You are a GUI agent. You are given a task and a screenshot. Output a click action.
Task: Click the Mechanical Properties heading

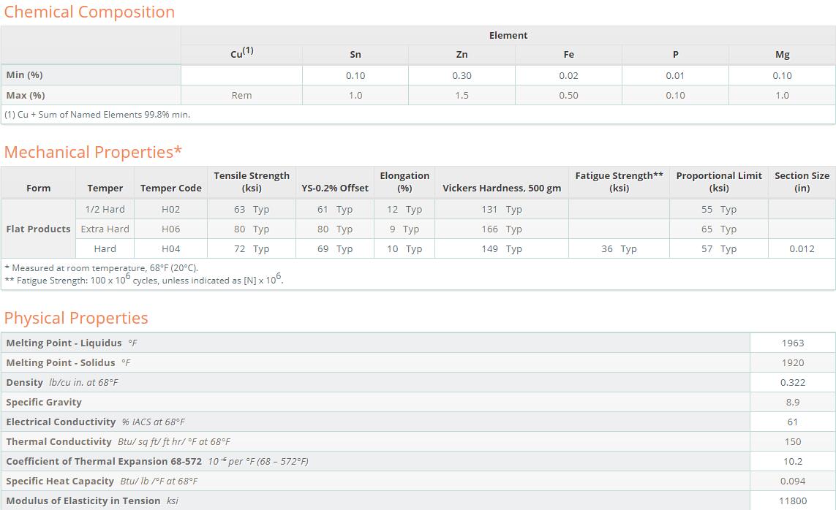pos(93,152)
